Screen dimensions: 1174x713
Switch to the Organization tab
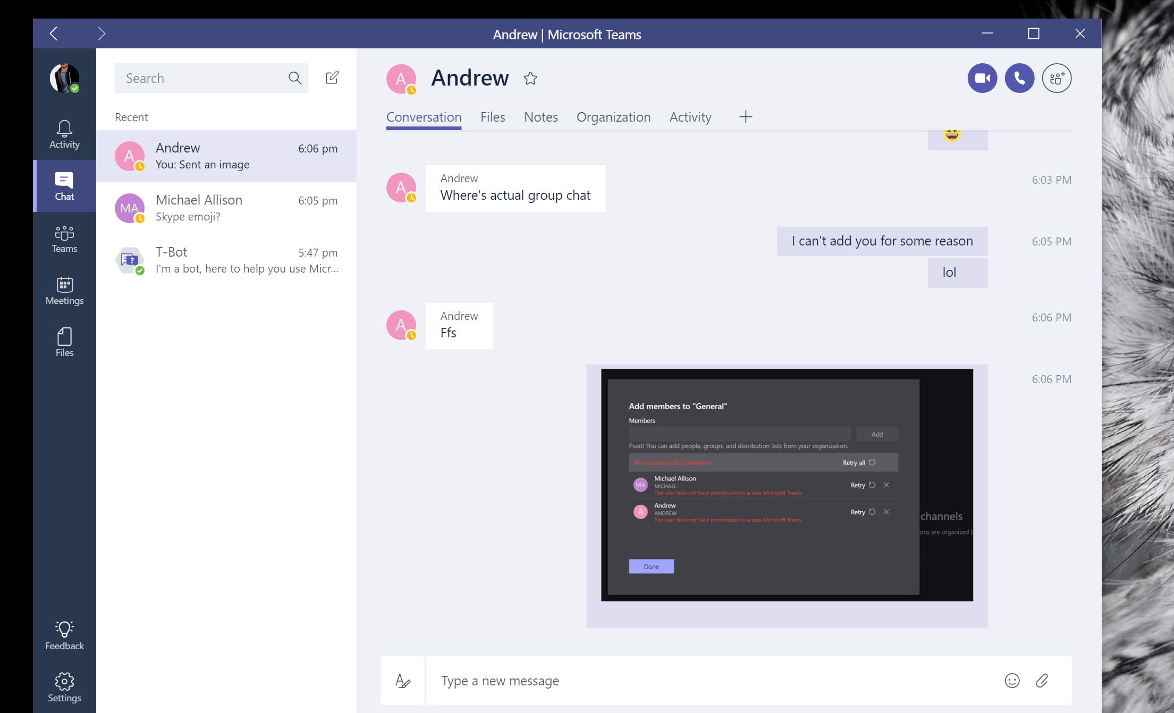tap(612, 116)
